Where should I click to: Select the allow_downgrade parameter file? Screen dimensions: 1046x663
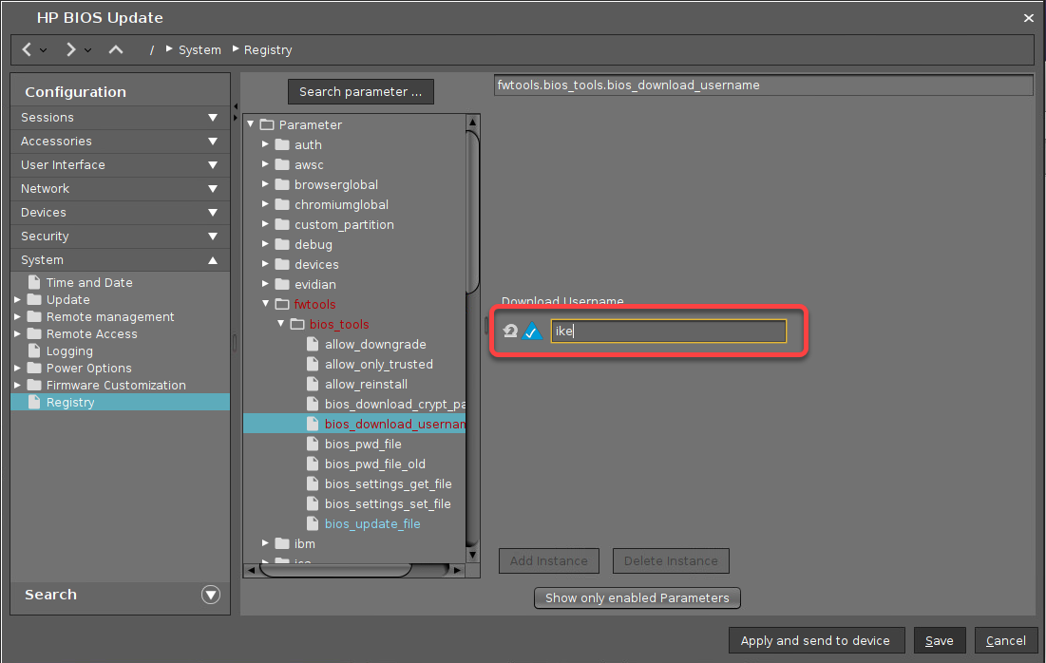tap(374, 344)
